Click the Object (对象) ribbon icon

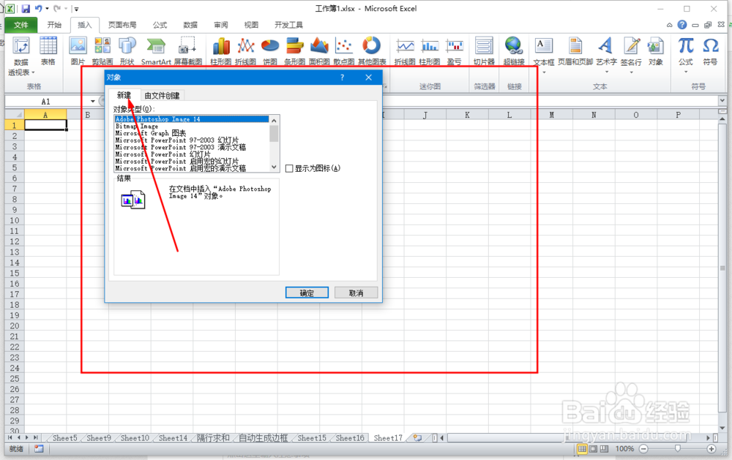pyautogui.click(x=655, y=51)
